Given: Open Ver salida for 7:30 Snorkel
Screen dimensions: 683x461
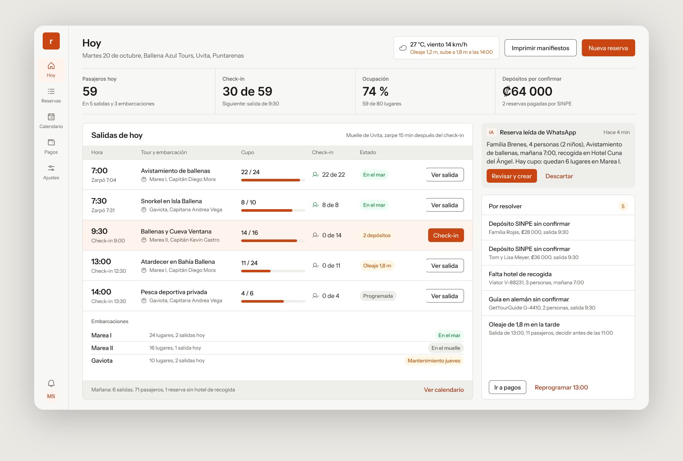Looking at the screenshot, I should click(445, 205).
